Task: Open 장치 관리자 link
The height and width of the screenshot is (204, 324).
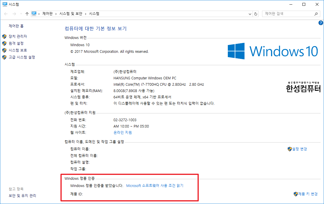Action: tap(18, 36)
